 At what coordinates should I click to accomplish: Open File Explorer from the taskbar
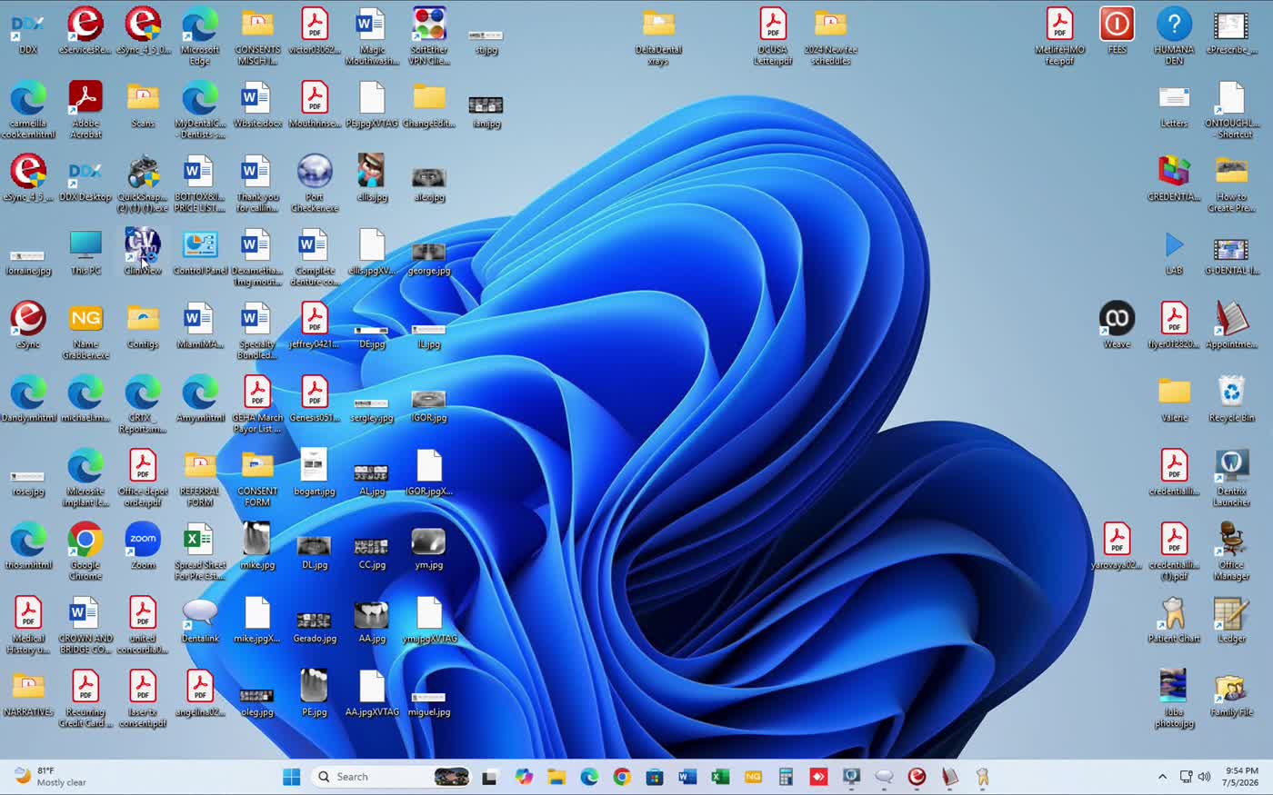tap(556, 777)
